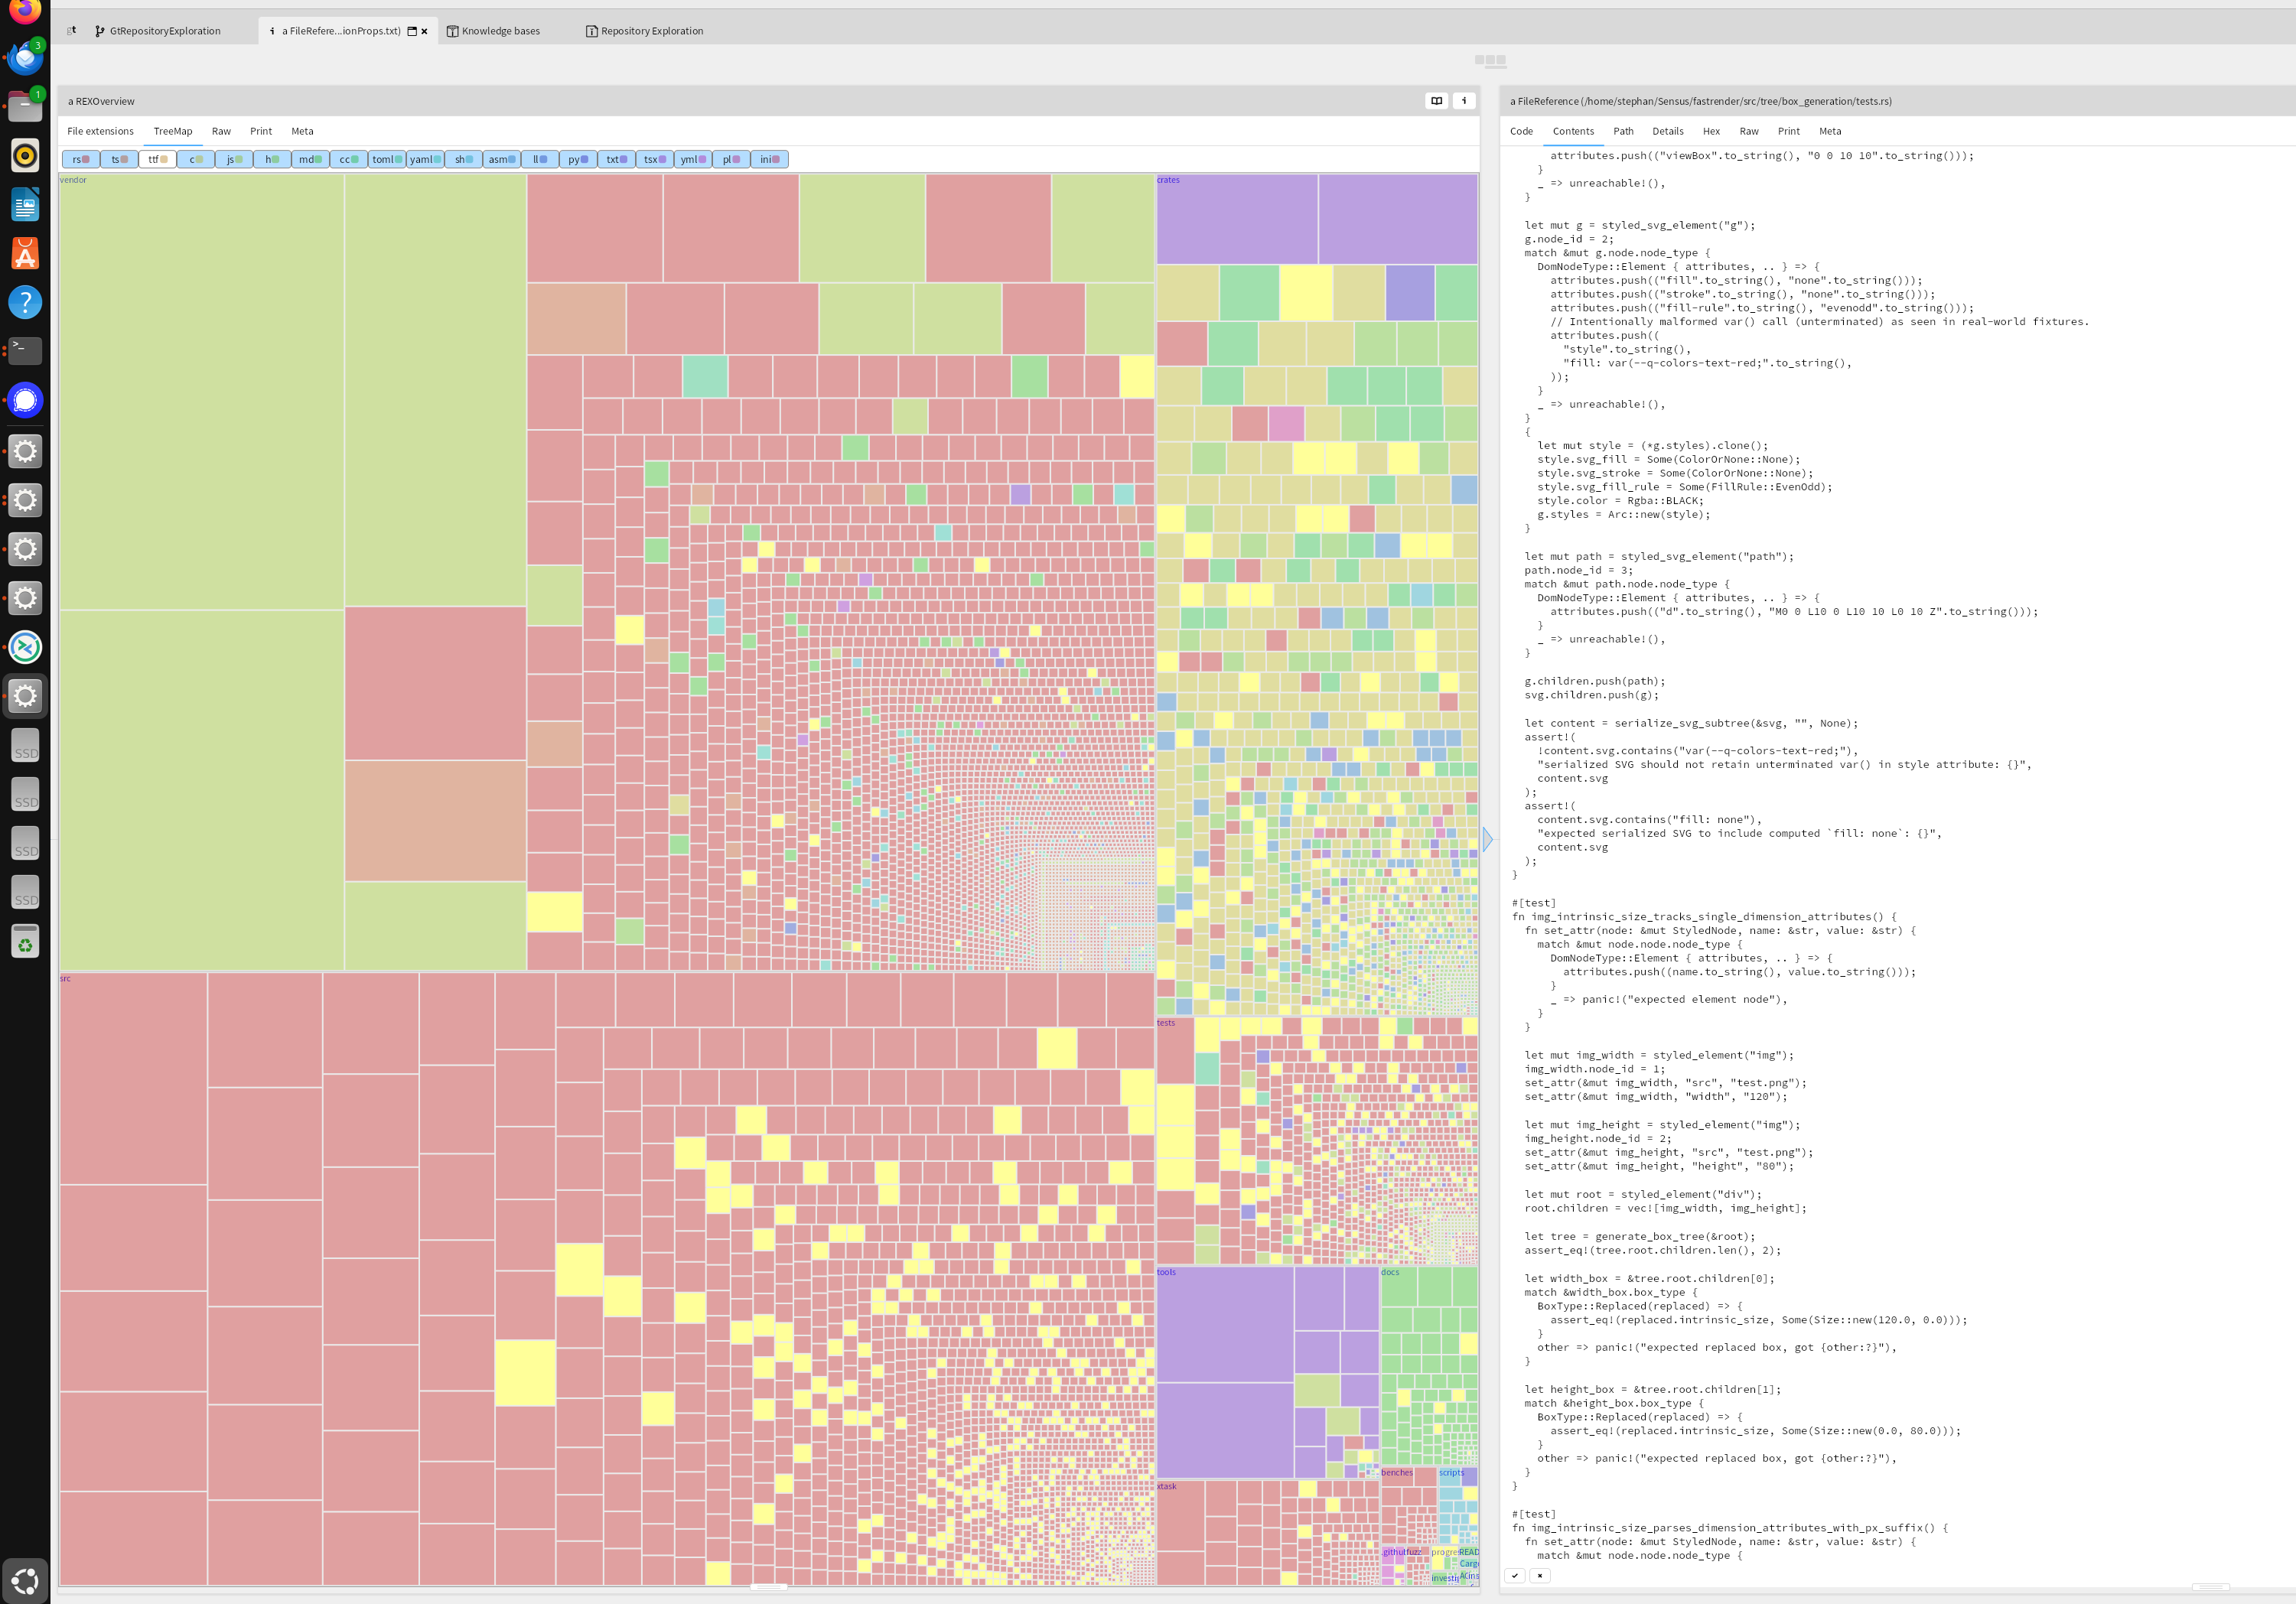Open Firefox from the dock
Image resolution: width=2296 pixels, height=1604 pixels.
click(x=24, y=12)
